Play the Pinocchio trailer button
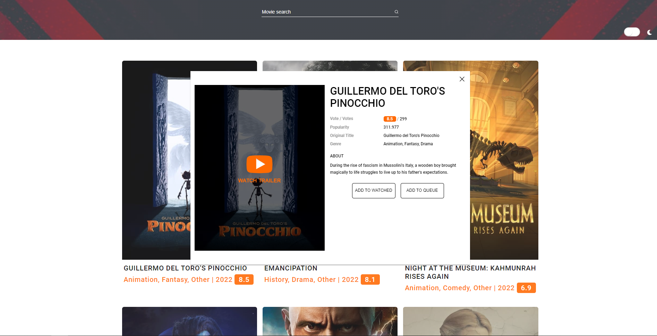Image resolution: width=657 pixels, height=336 pixels. (x=259, y=164)
